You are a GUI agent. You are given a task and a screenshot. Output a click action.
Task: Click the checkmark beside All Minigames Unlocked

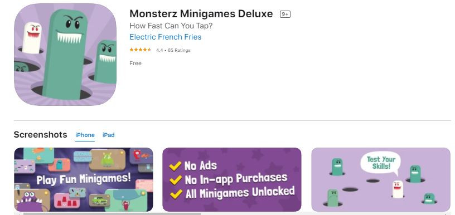pos(176,194)
